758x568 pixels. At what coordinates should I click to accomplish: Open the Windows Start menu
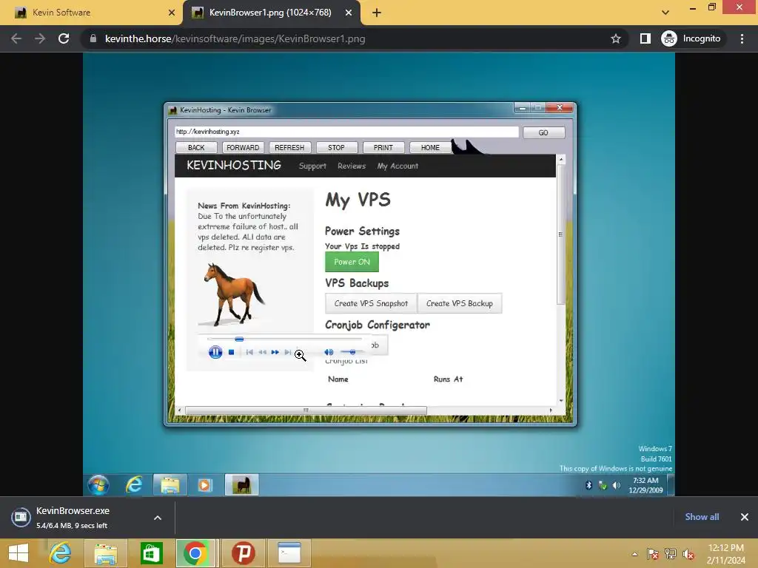click(x=19, y=553)
